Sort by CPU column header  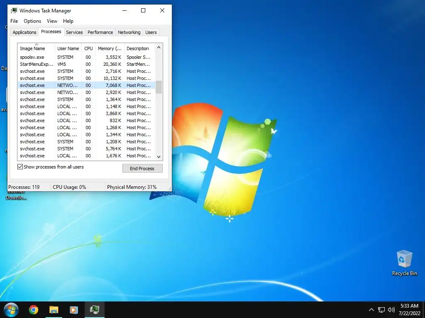pyautogui.click(x=88, y=48)
